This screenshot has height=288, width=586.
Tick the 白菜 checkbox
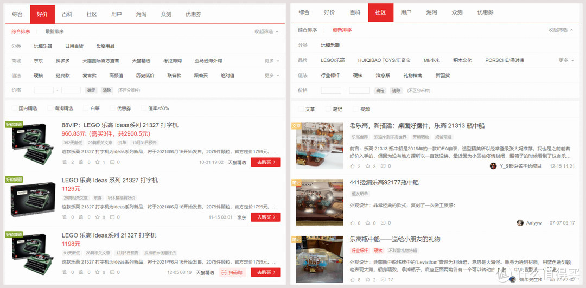click(x=86, y=108)
